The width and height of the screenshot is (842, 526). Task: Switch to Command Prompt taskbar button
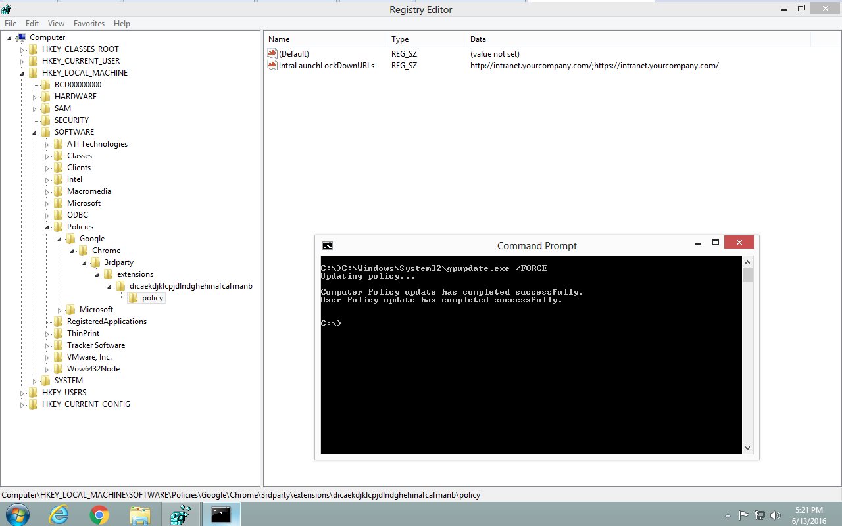[222, 515]
